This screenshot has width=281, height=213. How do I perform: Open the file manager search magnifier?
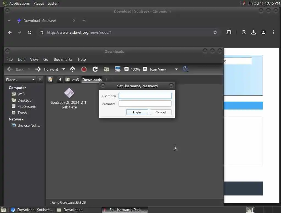click(x=186, y=69)
